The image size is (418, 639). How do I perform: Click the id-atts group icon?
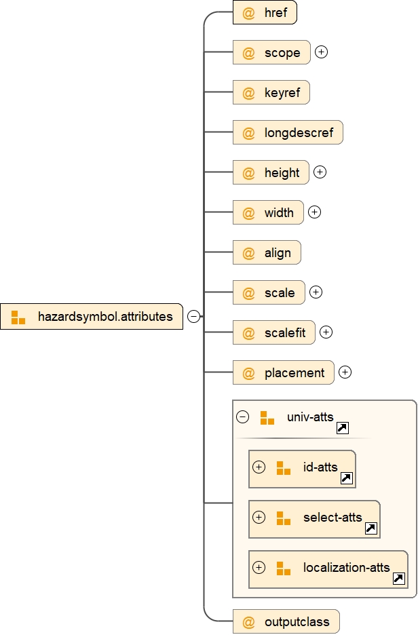[284, 468]
